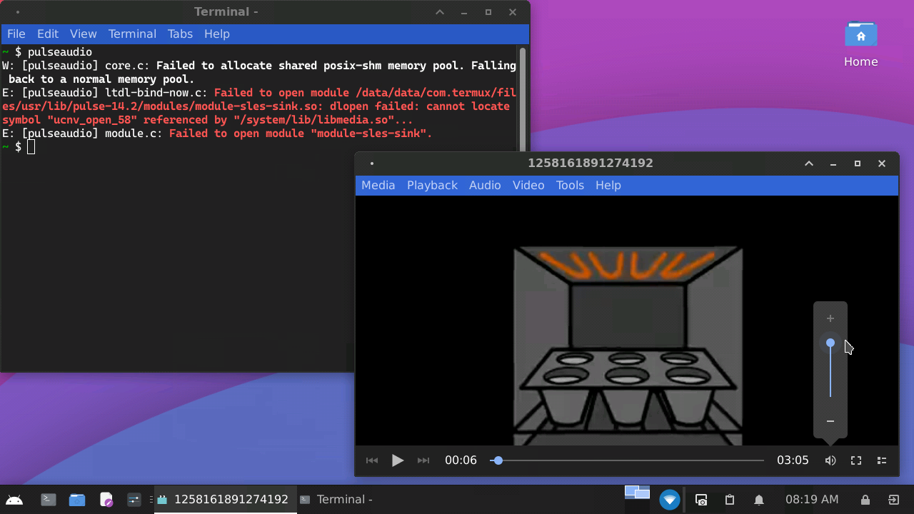The width and height of the screenshot is (914, 514).
Task: Open the clipboard manager icon in the tray
Action: [x=729, y=499]
